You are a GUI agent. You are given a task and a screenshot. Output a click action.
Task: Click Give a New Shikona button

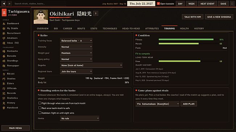(219, 17)
